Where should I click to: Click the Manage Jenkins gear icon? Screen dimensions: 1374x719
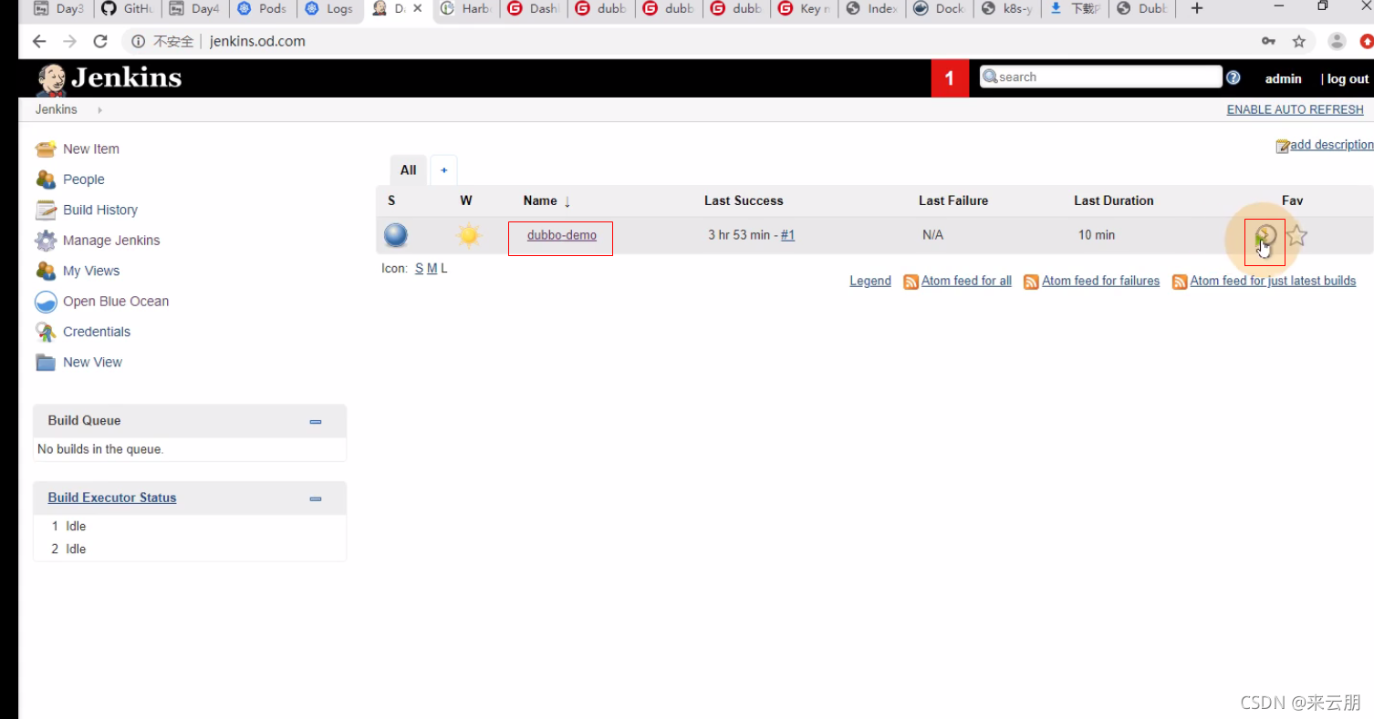46,241
